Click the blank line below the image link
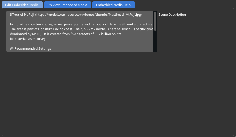This screenshot has height=137, width=236. point(61,19)
